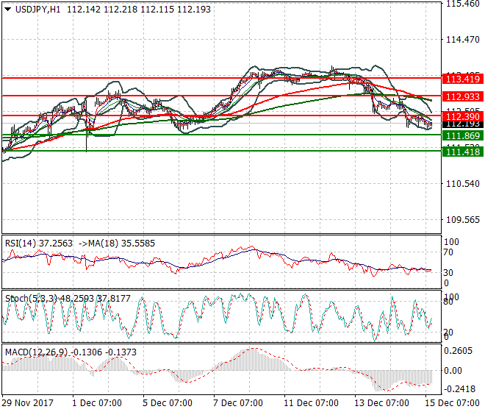Click the 112.390 red price label
Viewport: 485px width, 412px height.
[463, 117]
